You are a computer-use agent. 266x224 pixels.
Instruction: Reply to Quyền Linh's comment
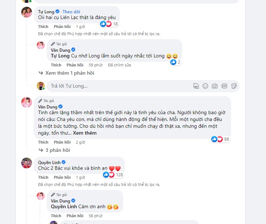(62, 177)
